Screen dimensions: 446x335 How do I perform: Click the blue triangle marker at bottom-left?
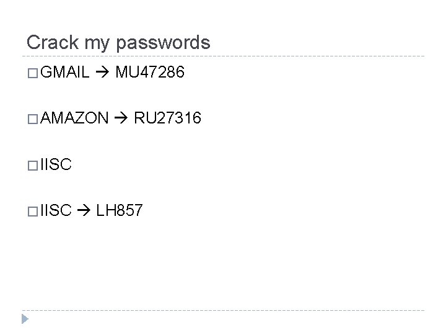[x=24, y=320]
